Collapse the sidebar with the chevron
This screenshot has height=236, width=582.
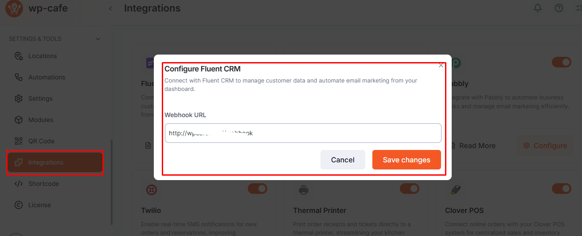tap(110, 8)
